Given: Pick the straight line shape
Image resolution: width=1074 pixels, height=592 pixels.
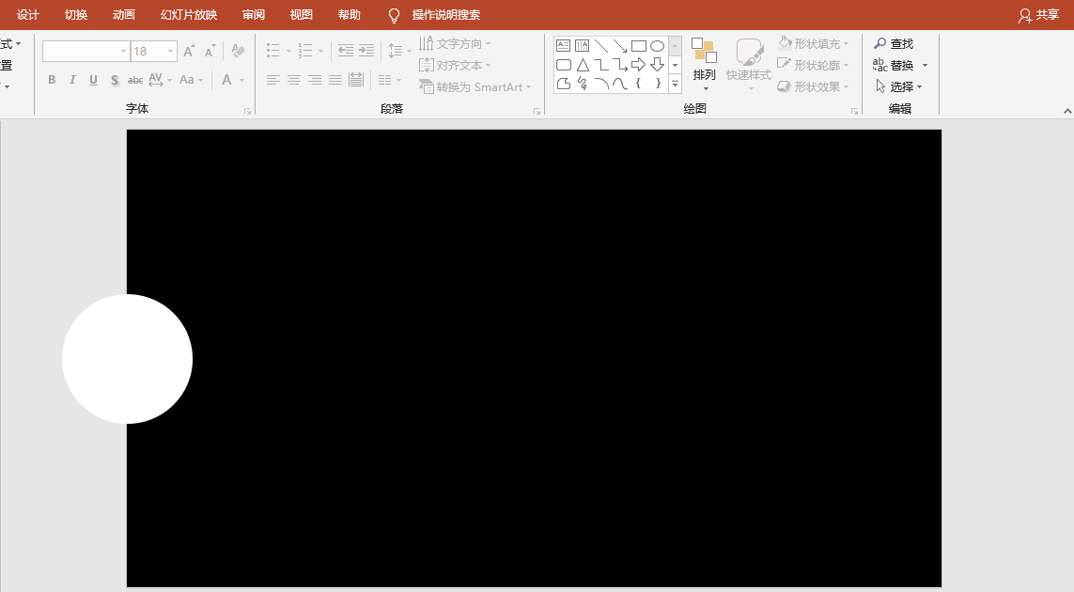Looking at the screenshot, I should tap(601, 46).
